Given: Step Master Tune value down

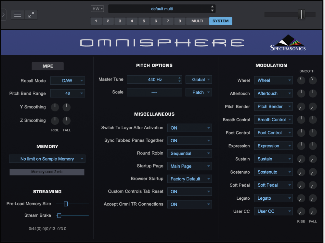Looking at the screenshot, I should [x=179, y=81].
